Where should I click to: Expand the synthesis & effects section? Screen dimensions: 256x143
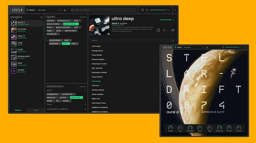85,109
